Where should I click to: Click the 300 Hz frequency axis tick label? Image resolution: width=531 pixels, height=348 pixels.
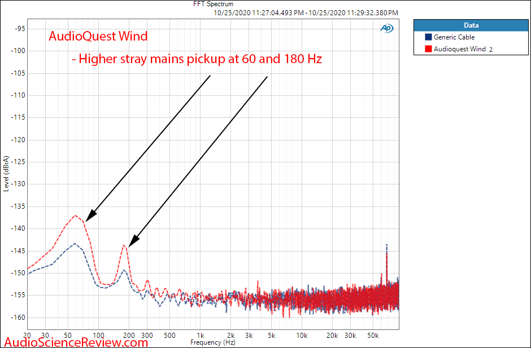[x=147, y=336]
